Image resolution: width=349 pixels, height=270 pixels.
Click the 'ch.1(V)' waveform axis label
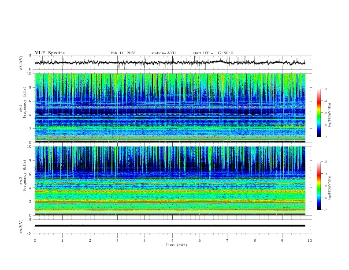[x=21, y=63]
